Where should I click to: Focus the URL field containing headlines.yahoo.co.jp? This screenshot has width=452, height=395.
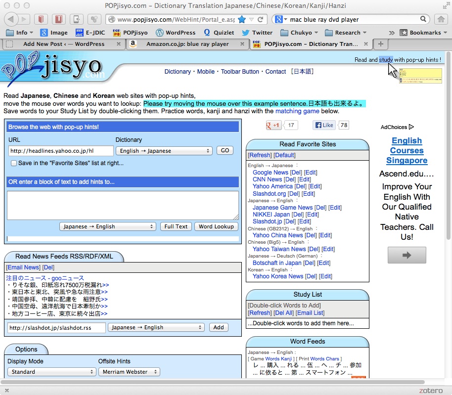pos(60,151)
